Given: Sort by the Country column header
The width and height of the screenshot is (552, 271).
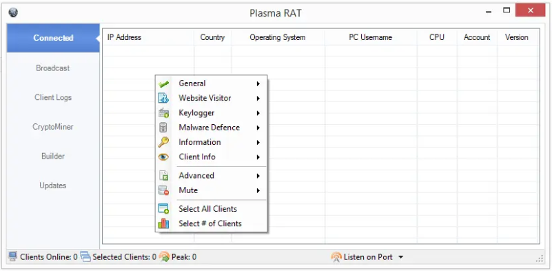Looking at the screenshot, I should pyautogui.click(x=213, y=37).
